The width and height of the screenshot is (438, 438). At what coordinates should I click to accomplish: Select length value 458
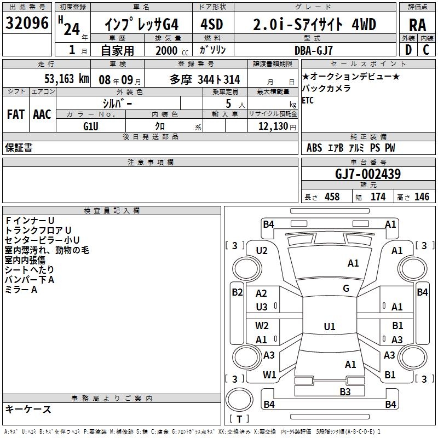tap(332, 197)
